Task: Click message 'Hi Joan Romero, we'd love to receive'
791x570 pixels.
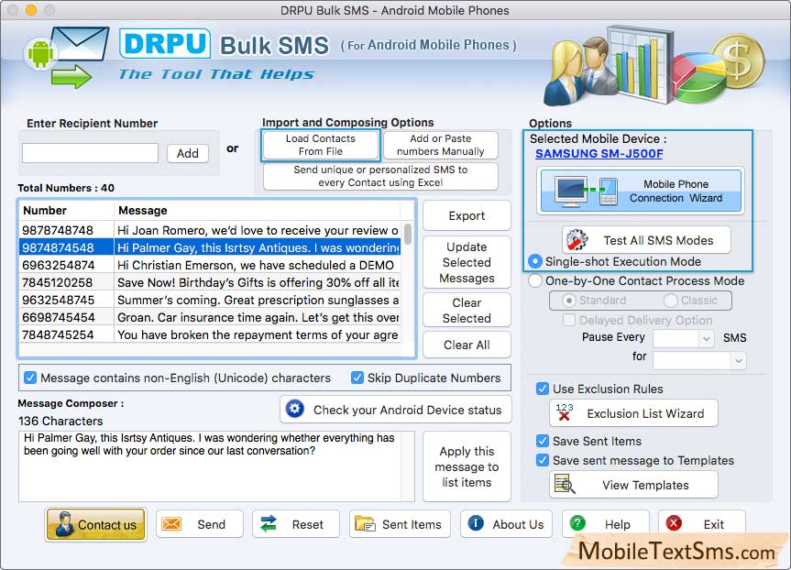Action: click(258, 230)
